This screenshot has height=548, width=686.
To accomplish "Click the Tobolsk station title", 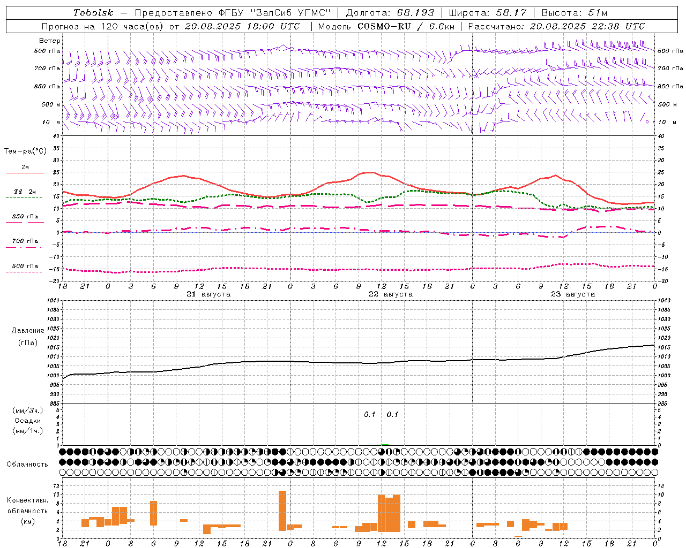I will tap(94, 13).
